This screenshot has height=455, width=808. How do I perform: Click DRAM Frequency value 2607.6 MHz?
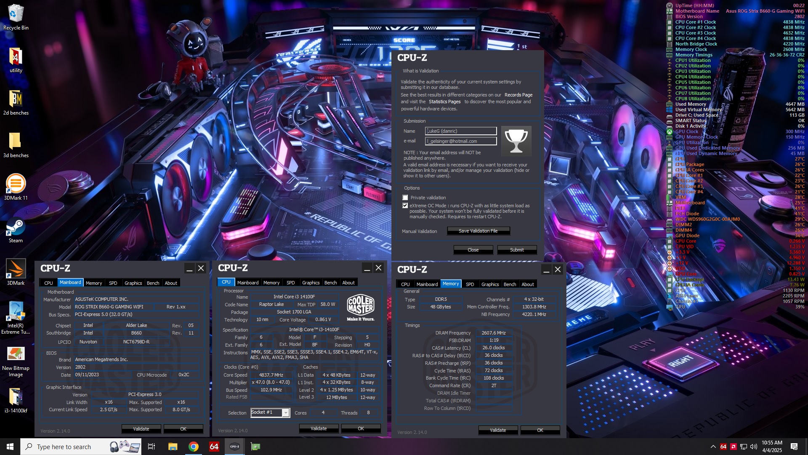point(494,333)
